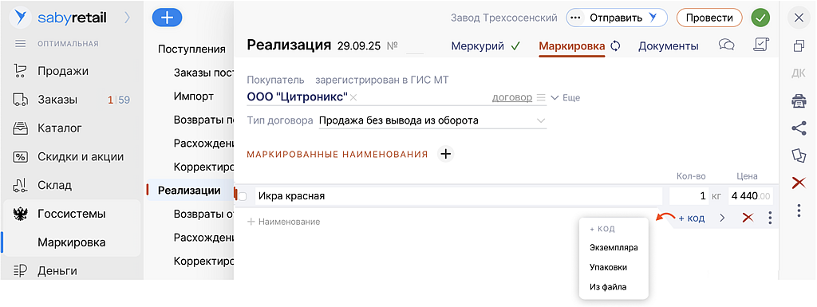Image resolution: width=817 pixels, height=307 pixels.
Task: Click the buyer ООО "Цитроникс" link
Action: (x=297, y=97)
